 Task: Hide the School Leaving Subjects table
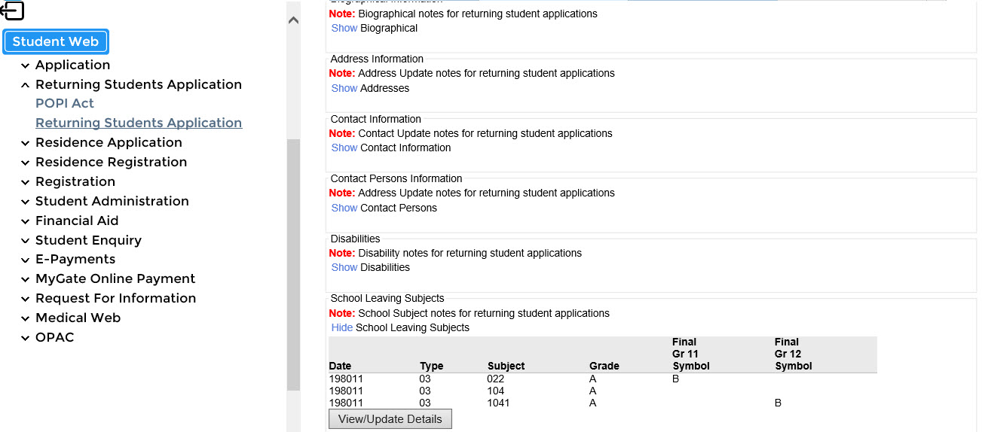(x=342, y=328)
